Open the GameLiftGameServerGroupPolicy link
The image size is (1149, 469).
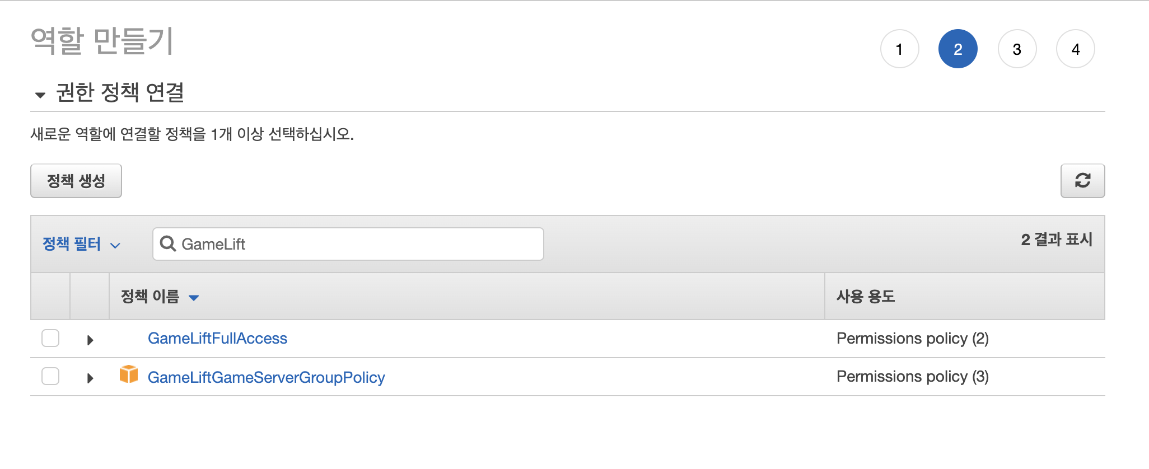click(266, 377)
